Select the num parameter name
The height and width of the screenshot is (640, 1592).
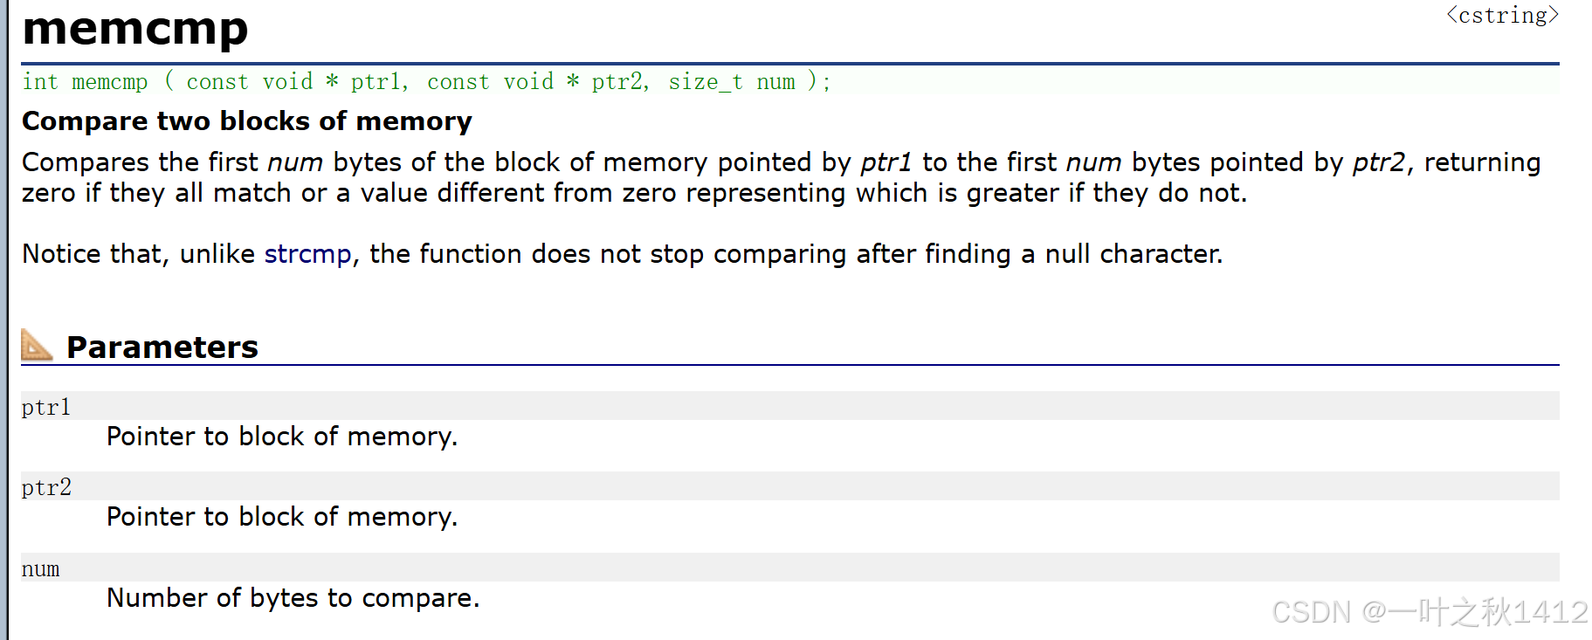coord(41,569)
